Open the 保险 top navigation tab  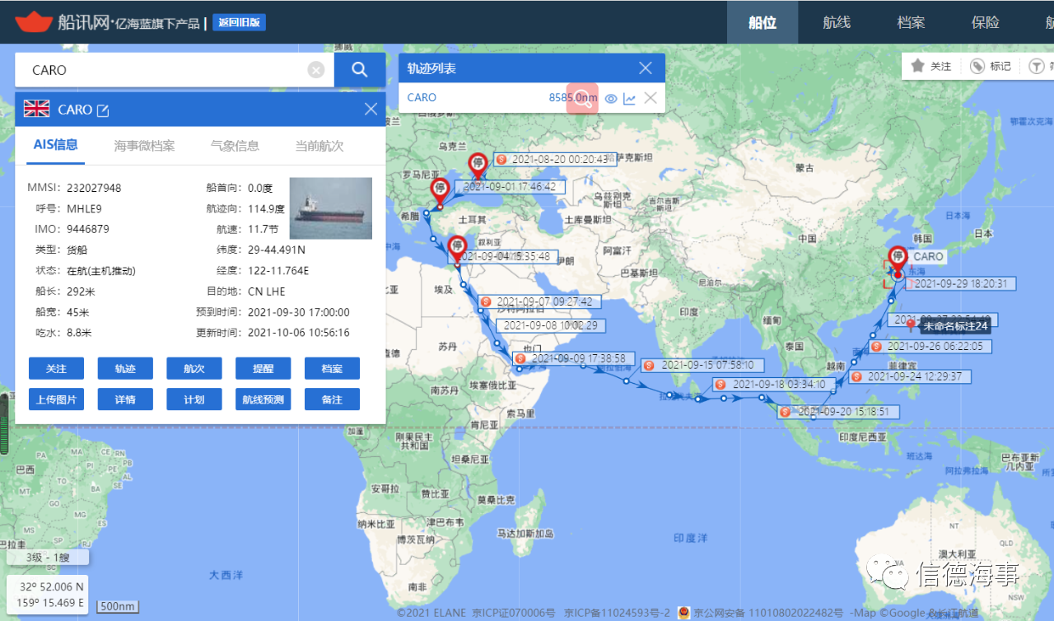[986, 22]
